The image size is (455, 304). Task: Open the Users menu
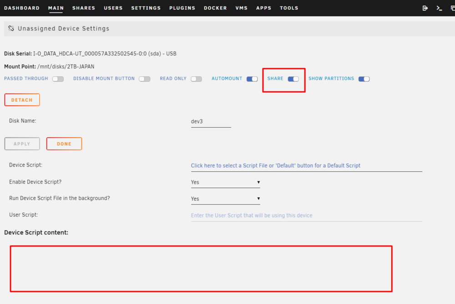click(x=113, y=8)
